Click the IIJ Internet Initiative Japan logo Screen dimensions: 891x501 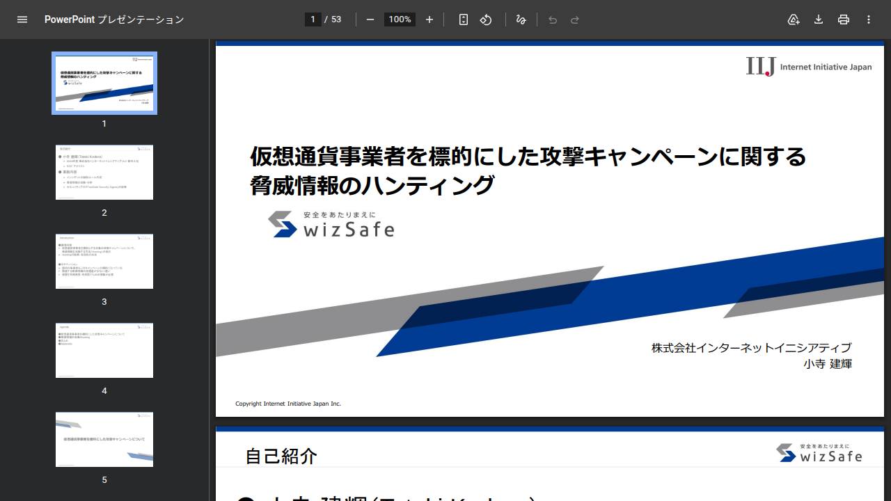coord(809,67)
